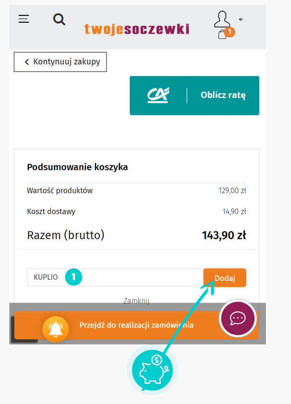Click the teal piggy bank icon
Viewport: 291px width, 404px height.
pyautogui.click(x=152, y=370)
